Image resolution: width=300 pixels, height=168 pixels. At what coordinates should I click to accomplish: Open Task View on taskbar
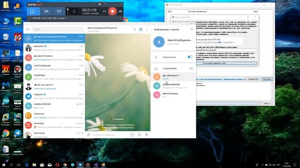click(19, 165)
